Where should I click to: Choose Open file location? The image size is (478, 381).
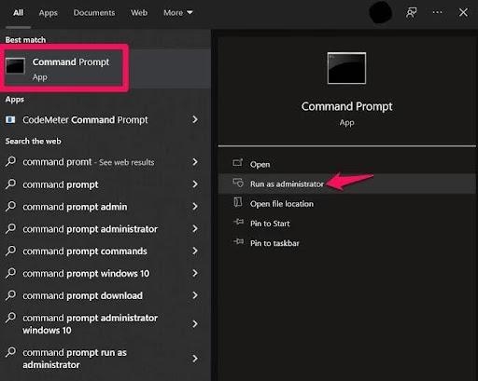[x=346, y=204]
